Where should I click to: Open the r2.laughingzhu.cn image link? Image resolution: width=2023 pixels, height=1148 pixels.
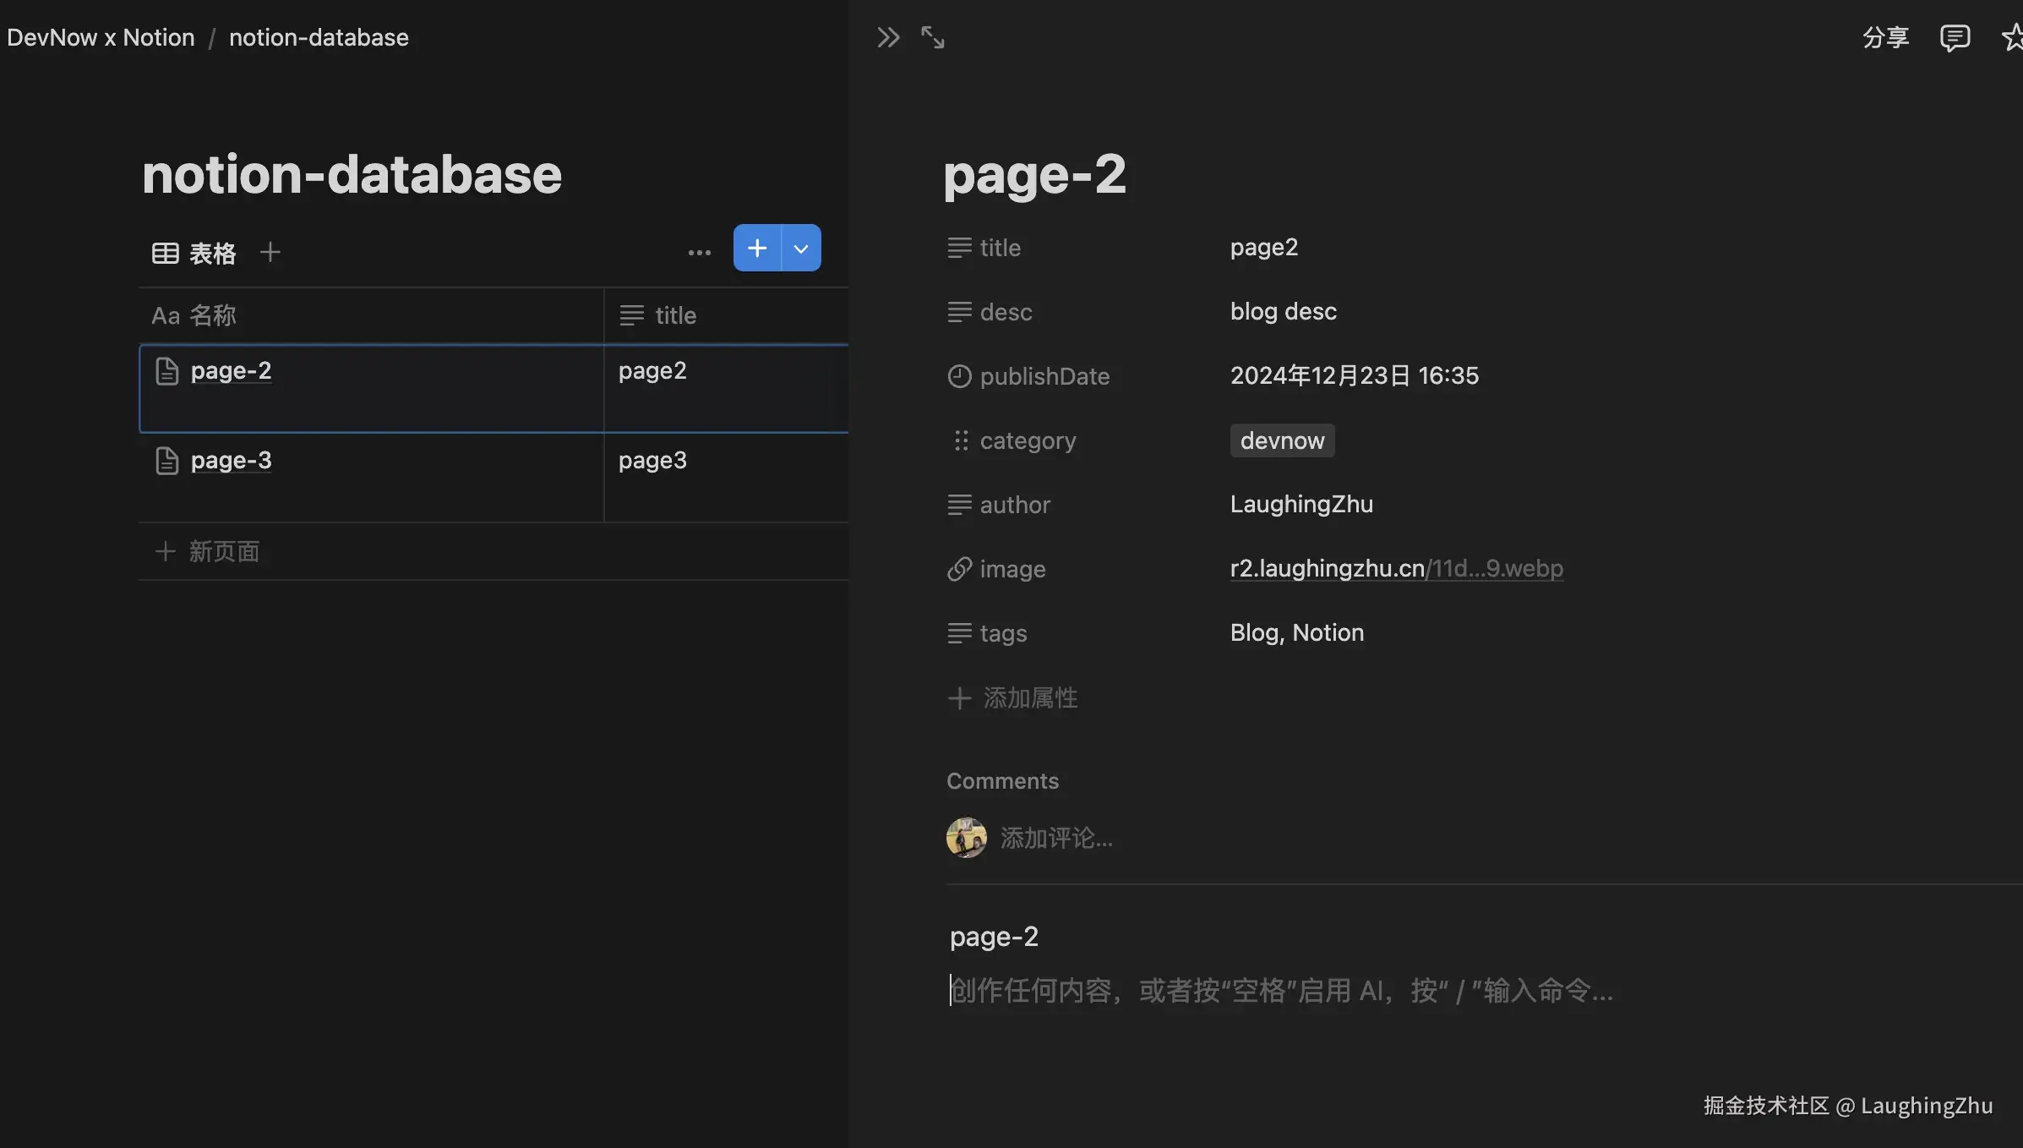coord(1396,568)
